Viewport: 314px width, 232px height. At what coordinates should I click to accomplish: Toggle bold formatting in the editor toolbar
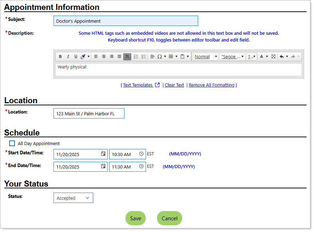60,57
